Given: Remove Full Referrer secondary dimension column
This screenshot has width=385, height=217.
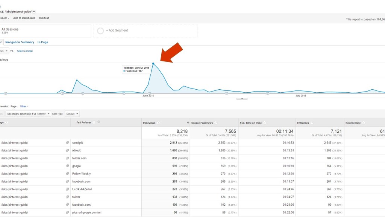Looking at the screenshot, I should pyautogui.click(x=99, y=122).
